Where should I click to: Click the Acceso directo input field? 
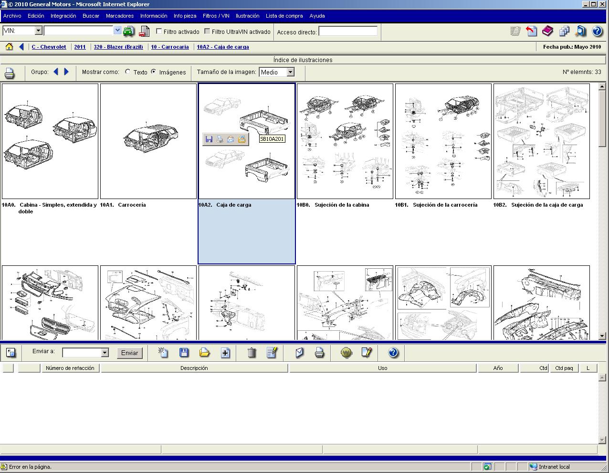[348, 31]
